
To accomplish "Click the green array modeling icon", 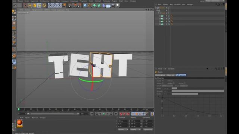I will [x=99, y=6].
